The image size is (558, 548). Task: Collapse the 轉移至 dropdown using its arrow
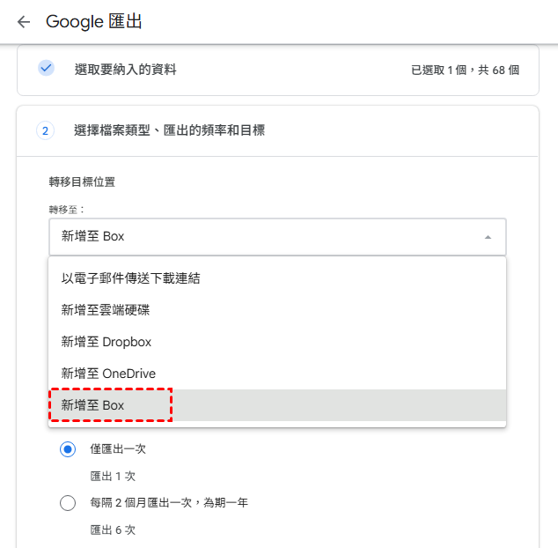488,237
